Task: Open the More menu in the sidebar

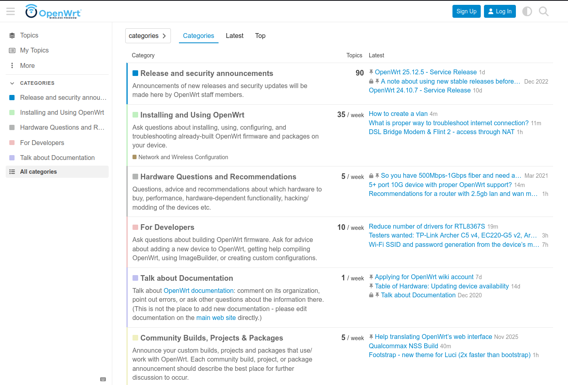Action: point(27,65)
